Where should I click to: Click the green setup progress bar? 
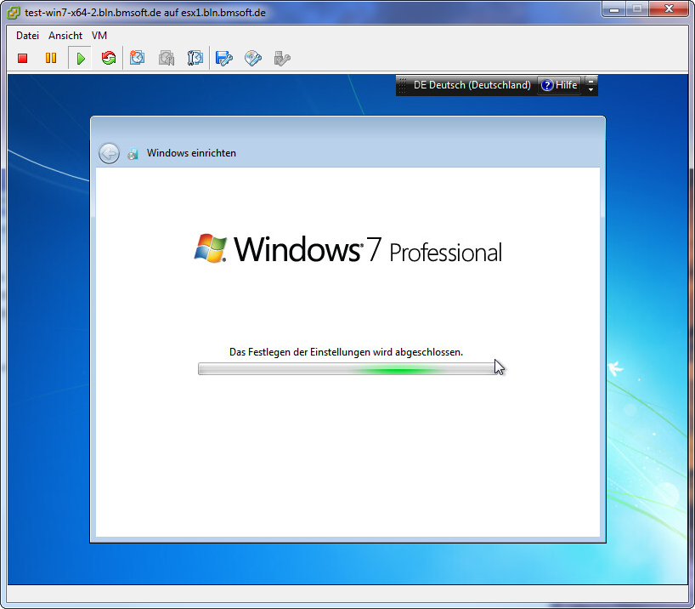[x=348, y=369]
